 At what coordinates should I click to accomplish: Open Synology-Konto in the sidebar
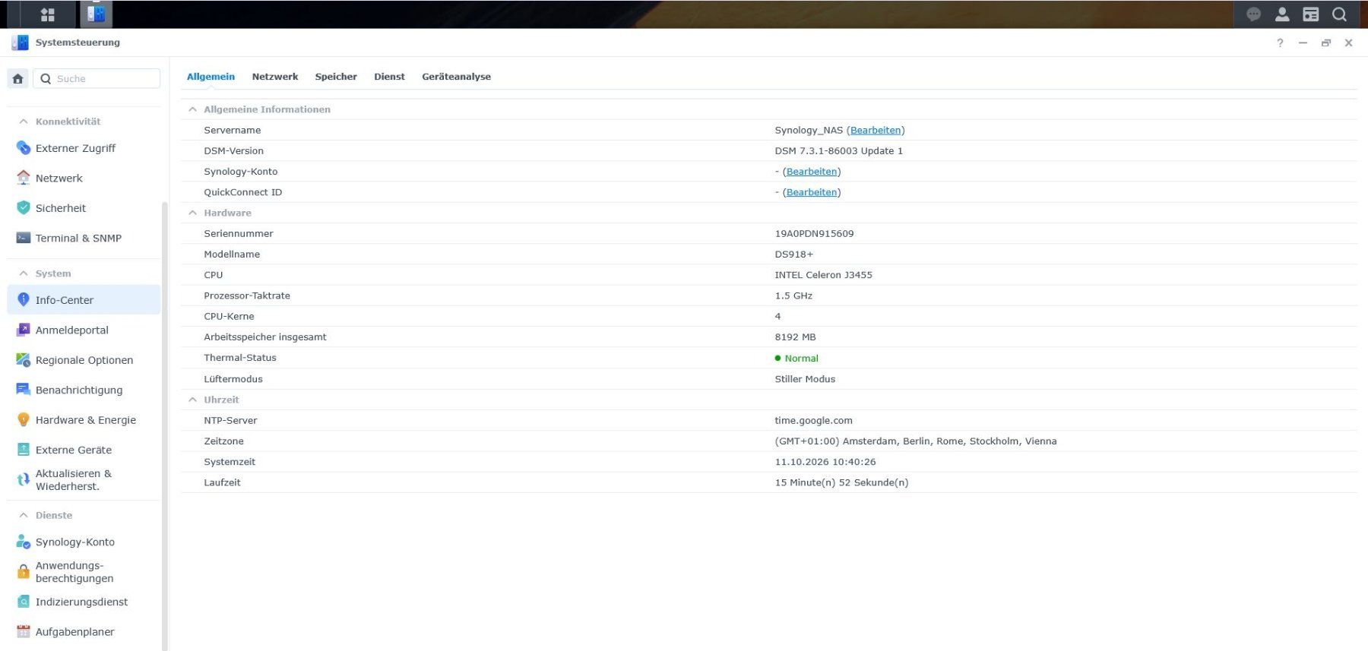(84, 542)
